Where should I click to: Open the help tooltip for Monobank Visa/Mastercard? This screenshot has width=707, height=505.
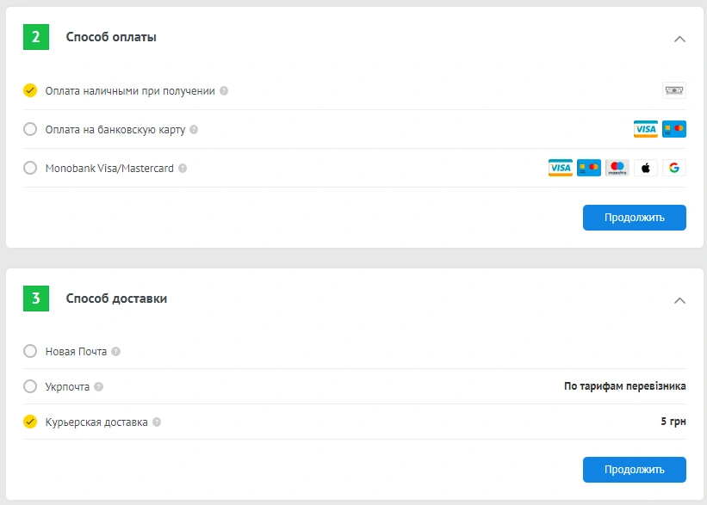[183, 169]
